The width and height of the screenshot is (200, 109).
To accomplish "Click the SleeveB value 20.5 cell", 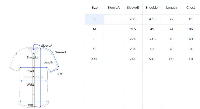I will point(133,19).
